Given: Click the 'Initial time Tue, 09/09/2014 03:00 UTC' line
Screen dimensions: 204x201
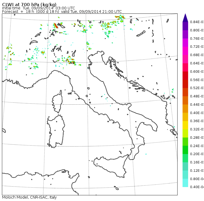Looking at the screenshot, I should [x=38, y=8].
